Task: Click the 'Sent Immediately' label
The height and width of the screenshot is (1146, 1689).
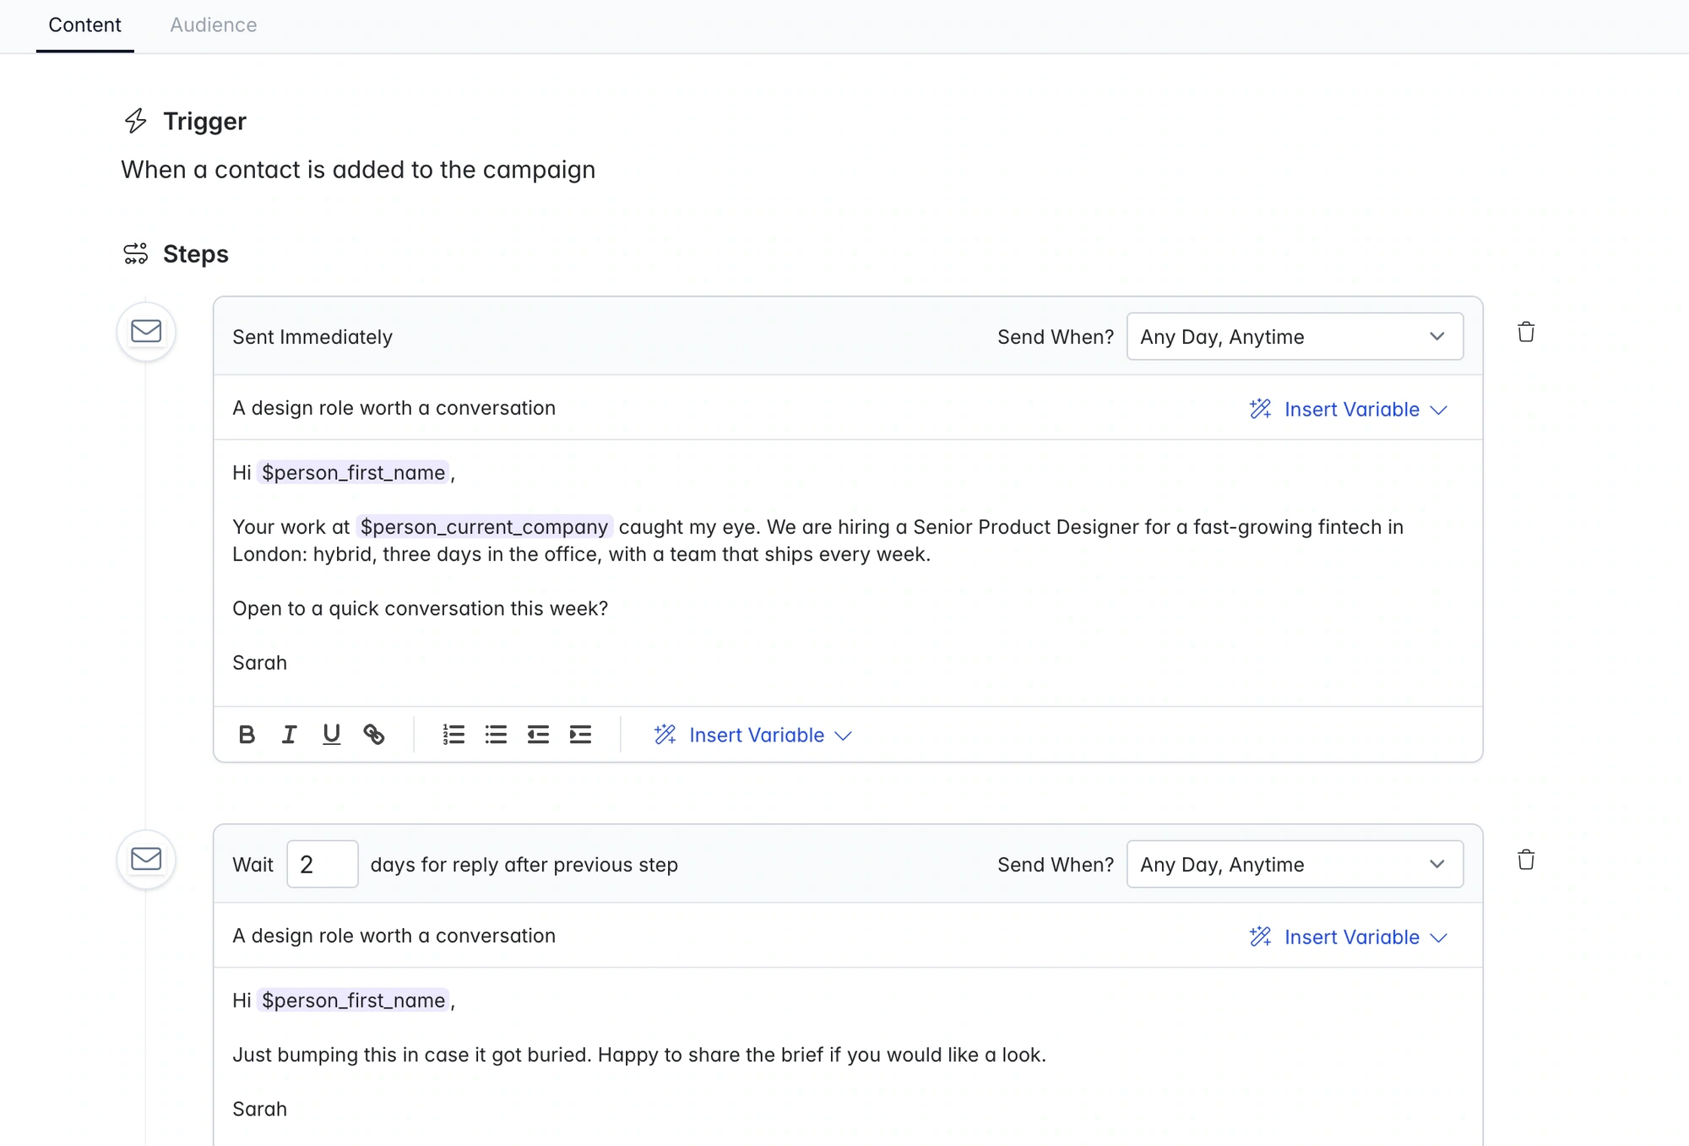Action: coord(312,337)
